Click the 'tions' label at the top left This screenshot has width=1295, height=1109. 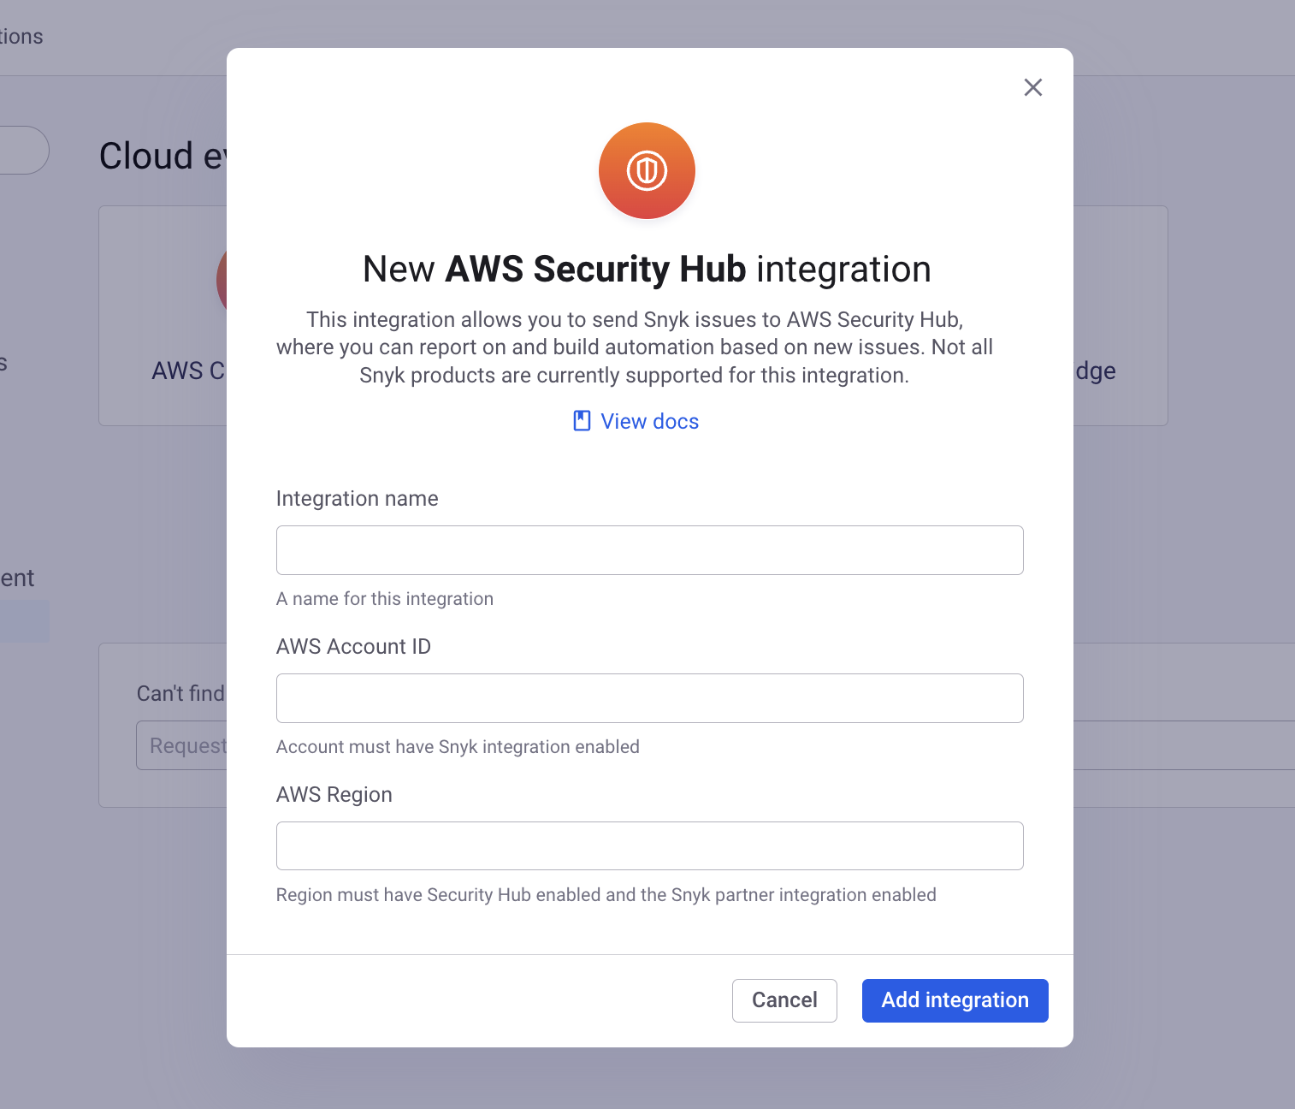(21, 37)
